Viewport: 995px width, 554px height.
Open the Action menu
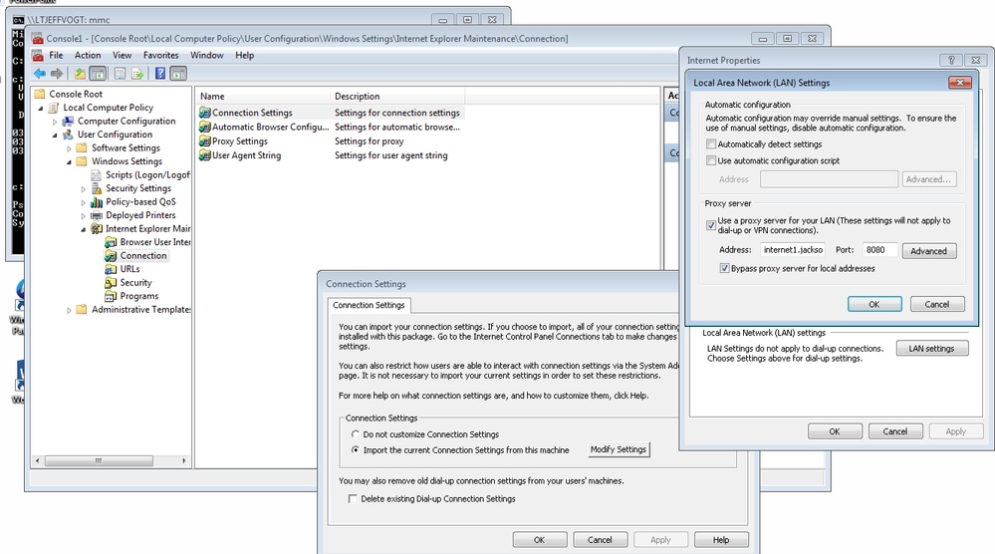[88, 55]
